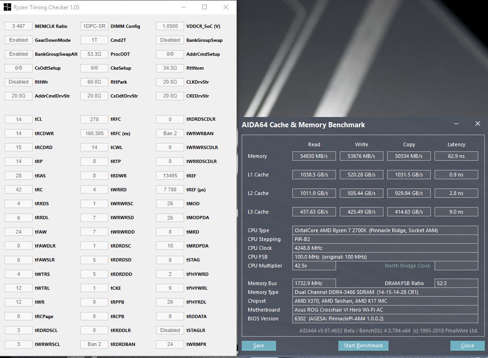Click the GearDownMode Enabled field

pos(19,40)
